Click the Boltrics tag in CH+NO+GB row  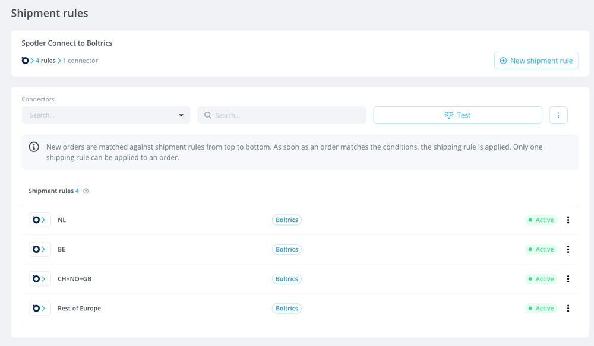(287, 279)
